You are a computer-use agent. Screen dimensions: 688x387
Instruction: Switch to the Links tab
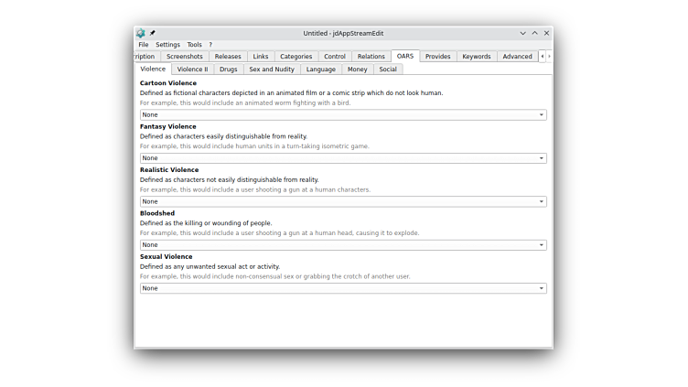pyautogui.click(x=261, y=57)
